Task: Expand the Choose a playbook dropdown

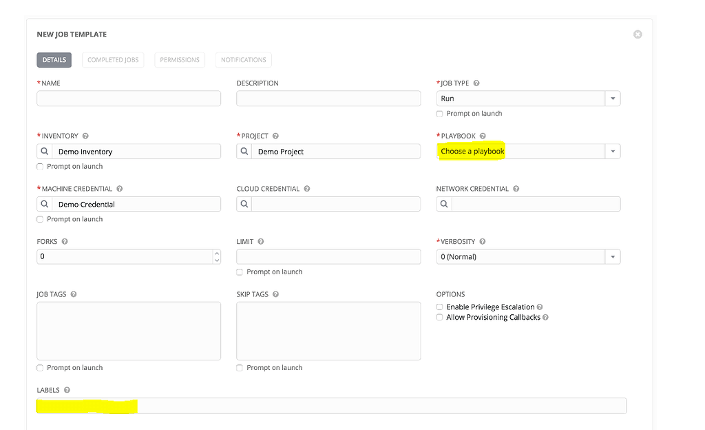Action: tap(613, 151)
